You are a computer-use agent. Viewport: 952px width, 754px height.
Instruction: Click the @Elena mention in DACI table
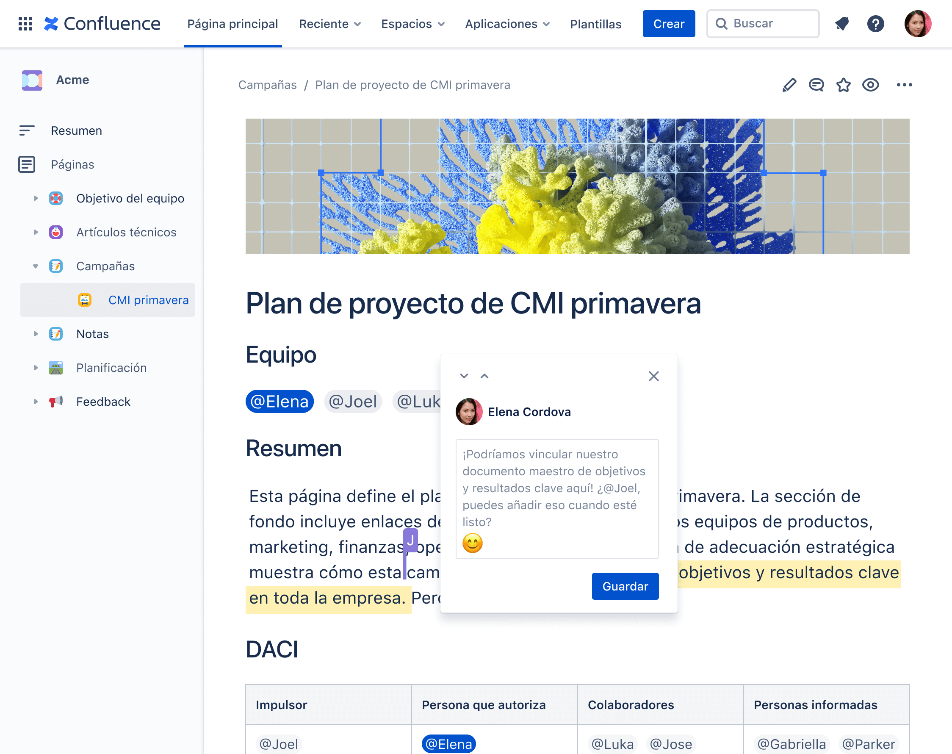tap(448, 744)
